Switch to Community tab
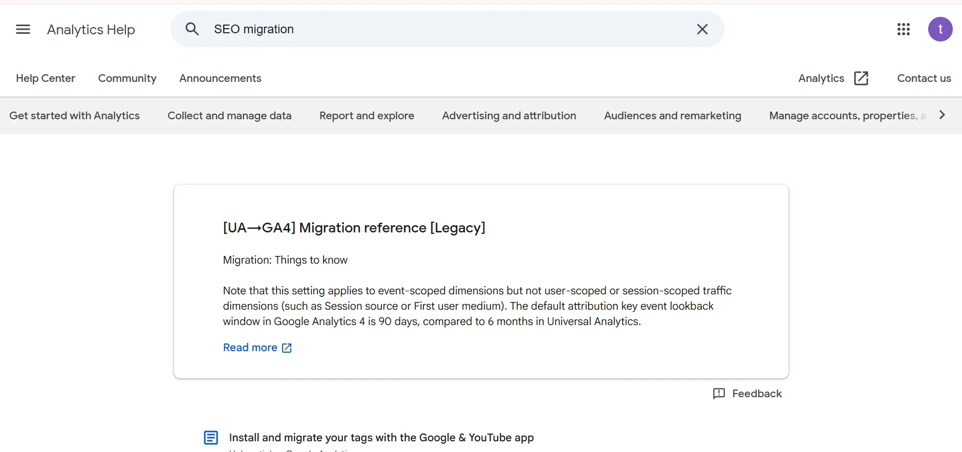Viewport: 962px width, 452px height. coord(127,78)
